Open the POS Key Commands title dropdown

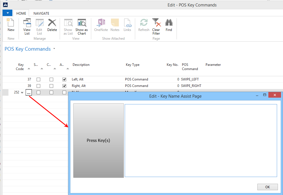[x=54, y=49]
